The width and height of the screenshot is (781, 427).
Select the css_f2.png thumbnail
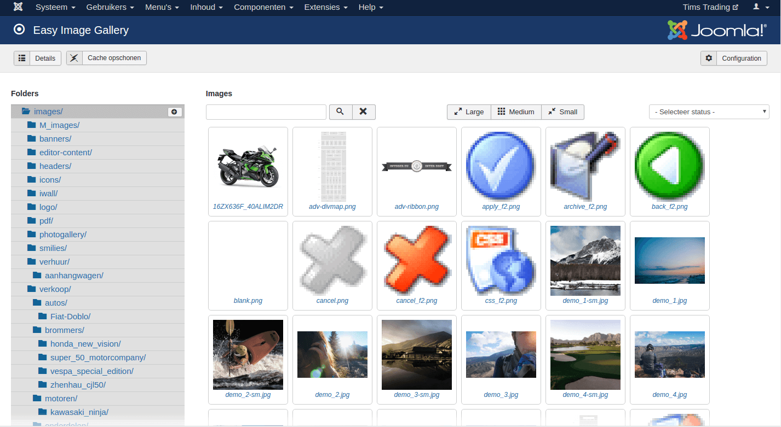501,261
